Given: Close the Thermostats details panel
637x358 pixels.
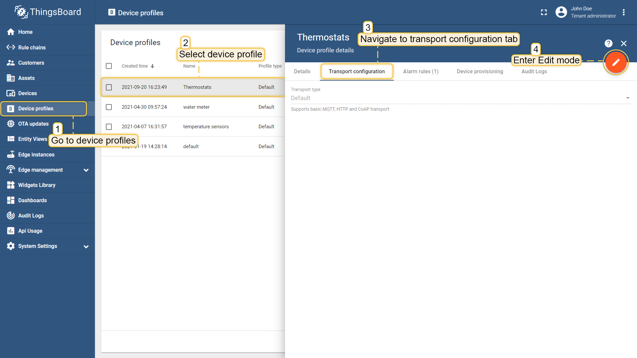Looking at the screenshot, I should 624,43.
